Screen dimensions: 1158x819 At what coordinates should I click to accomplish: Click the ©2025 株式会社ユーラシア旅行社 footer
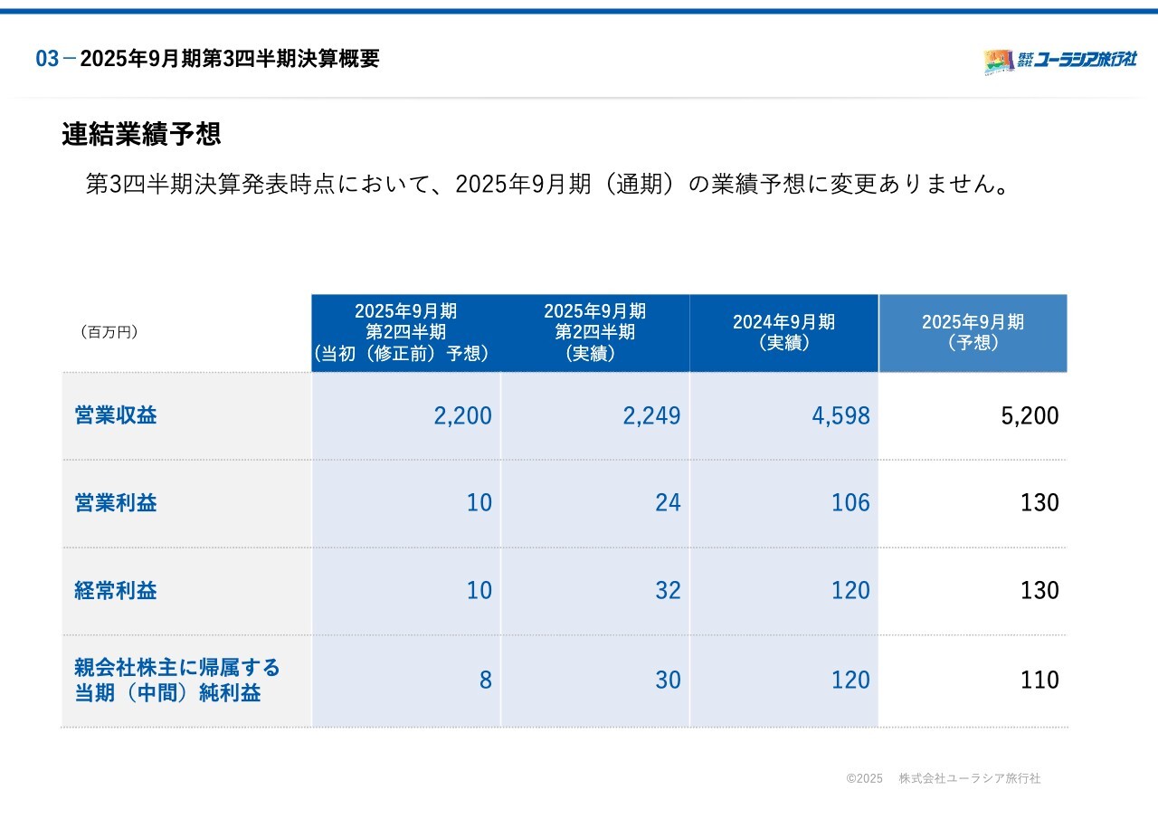tap(944, 778)
